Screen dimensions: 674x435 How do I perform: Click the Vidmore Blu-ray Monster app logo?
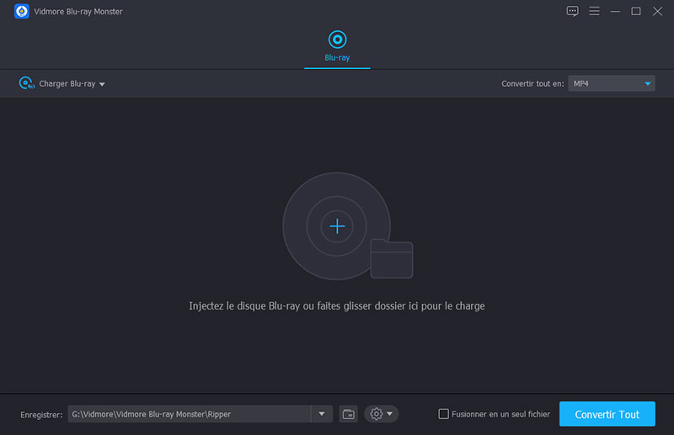point(22,11)
